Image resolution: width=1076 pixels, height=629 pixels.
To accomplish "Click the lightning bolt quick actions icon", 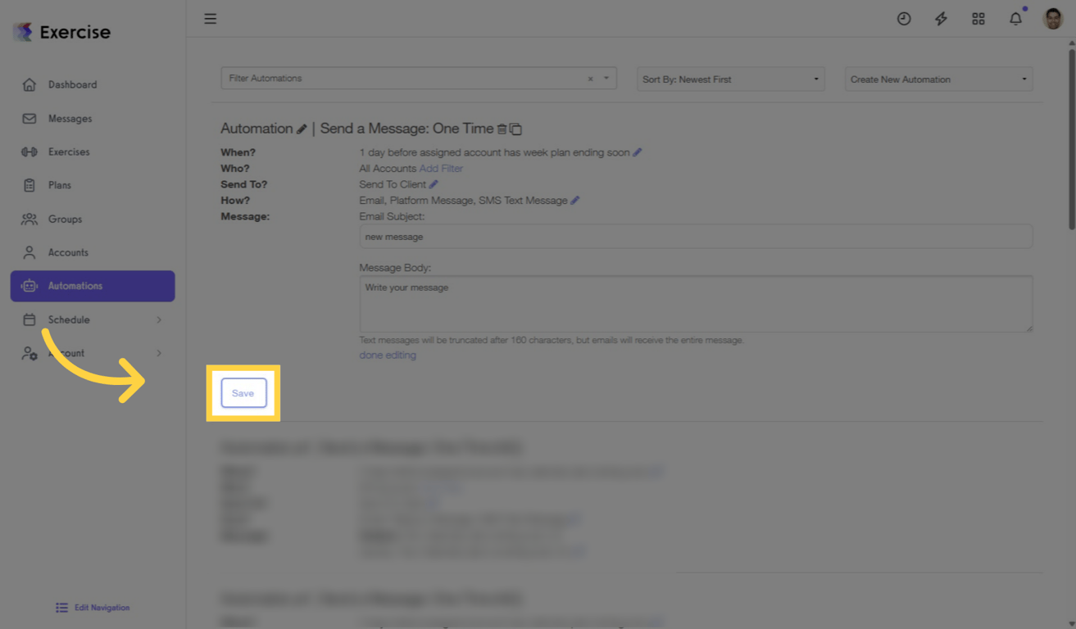I will (x=941, y=19).
